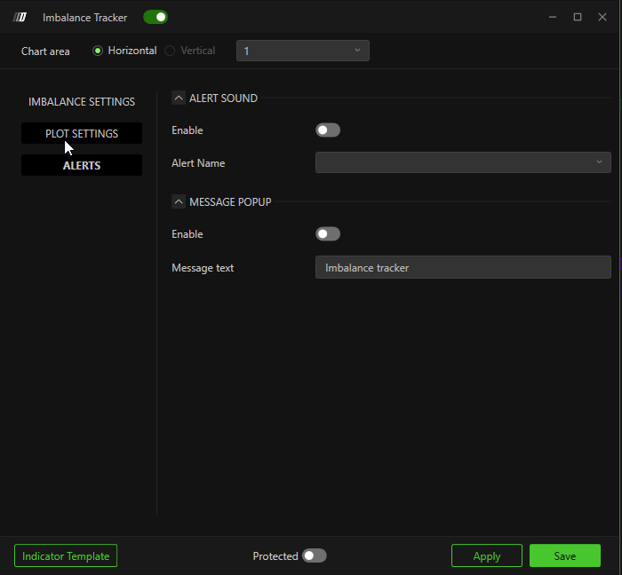The image size is (622, 575).
Task: Minimize the Imbalance Tracker window
Action: coord(553,17)
